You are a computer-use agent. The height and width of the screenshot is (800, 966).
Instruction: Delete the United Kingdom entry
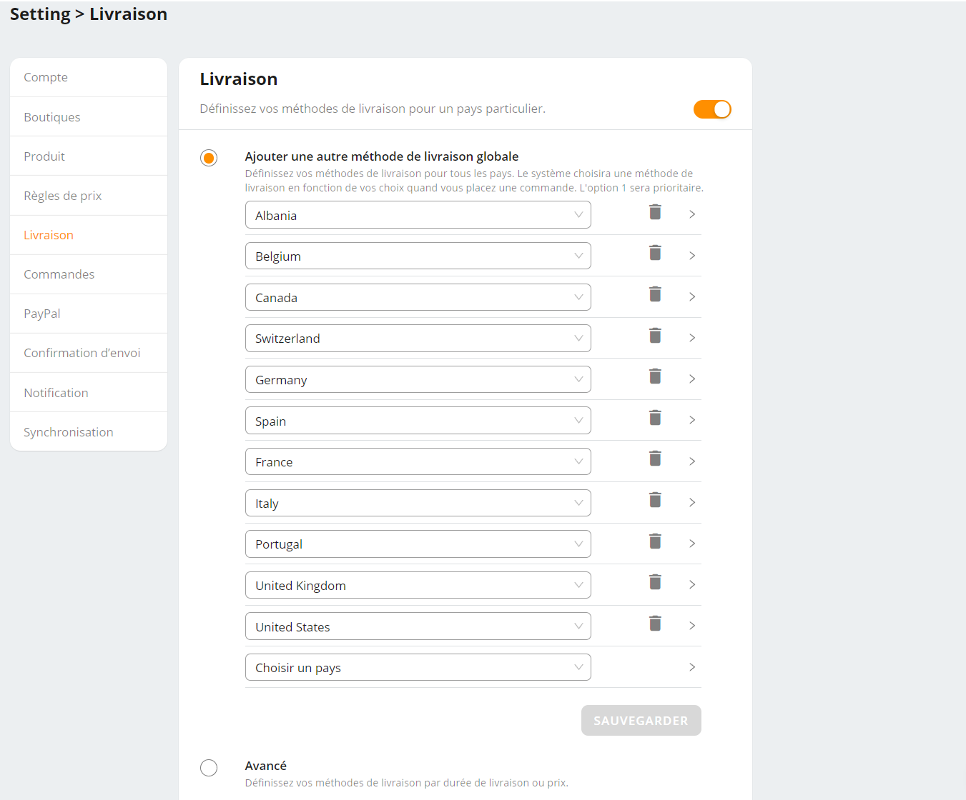click(655, 582)
